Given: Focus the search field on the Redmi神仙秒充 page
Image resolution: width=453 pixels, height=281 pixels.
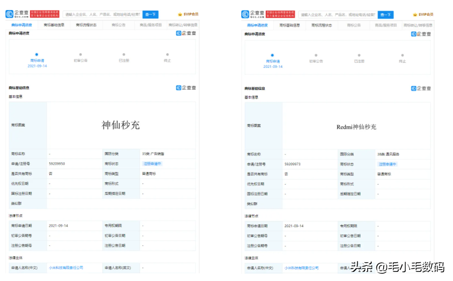Looking at the screenshot, I should pos(338,15).
